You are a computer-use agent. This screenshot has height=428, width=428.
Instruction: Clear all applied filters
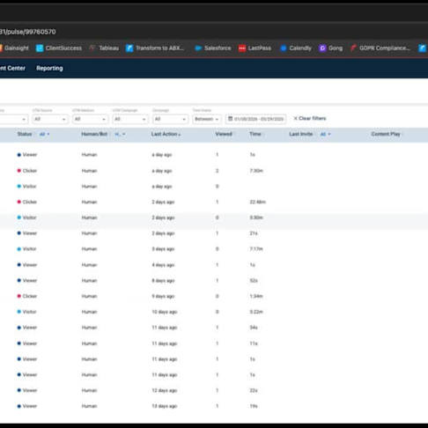coord(310,118)
